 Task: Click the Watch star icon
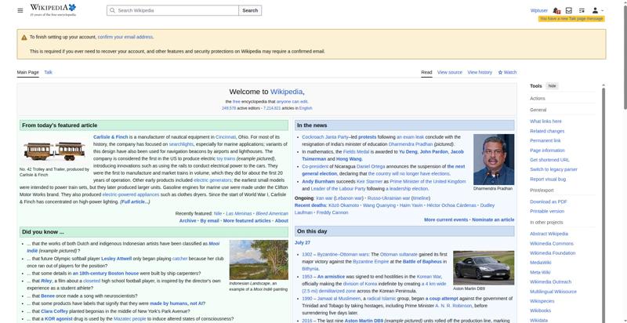(x=500, y=72)
